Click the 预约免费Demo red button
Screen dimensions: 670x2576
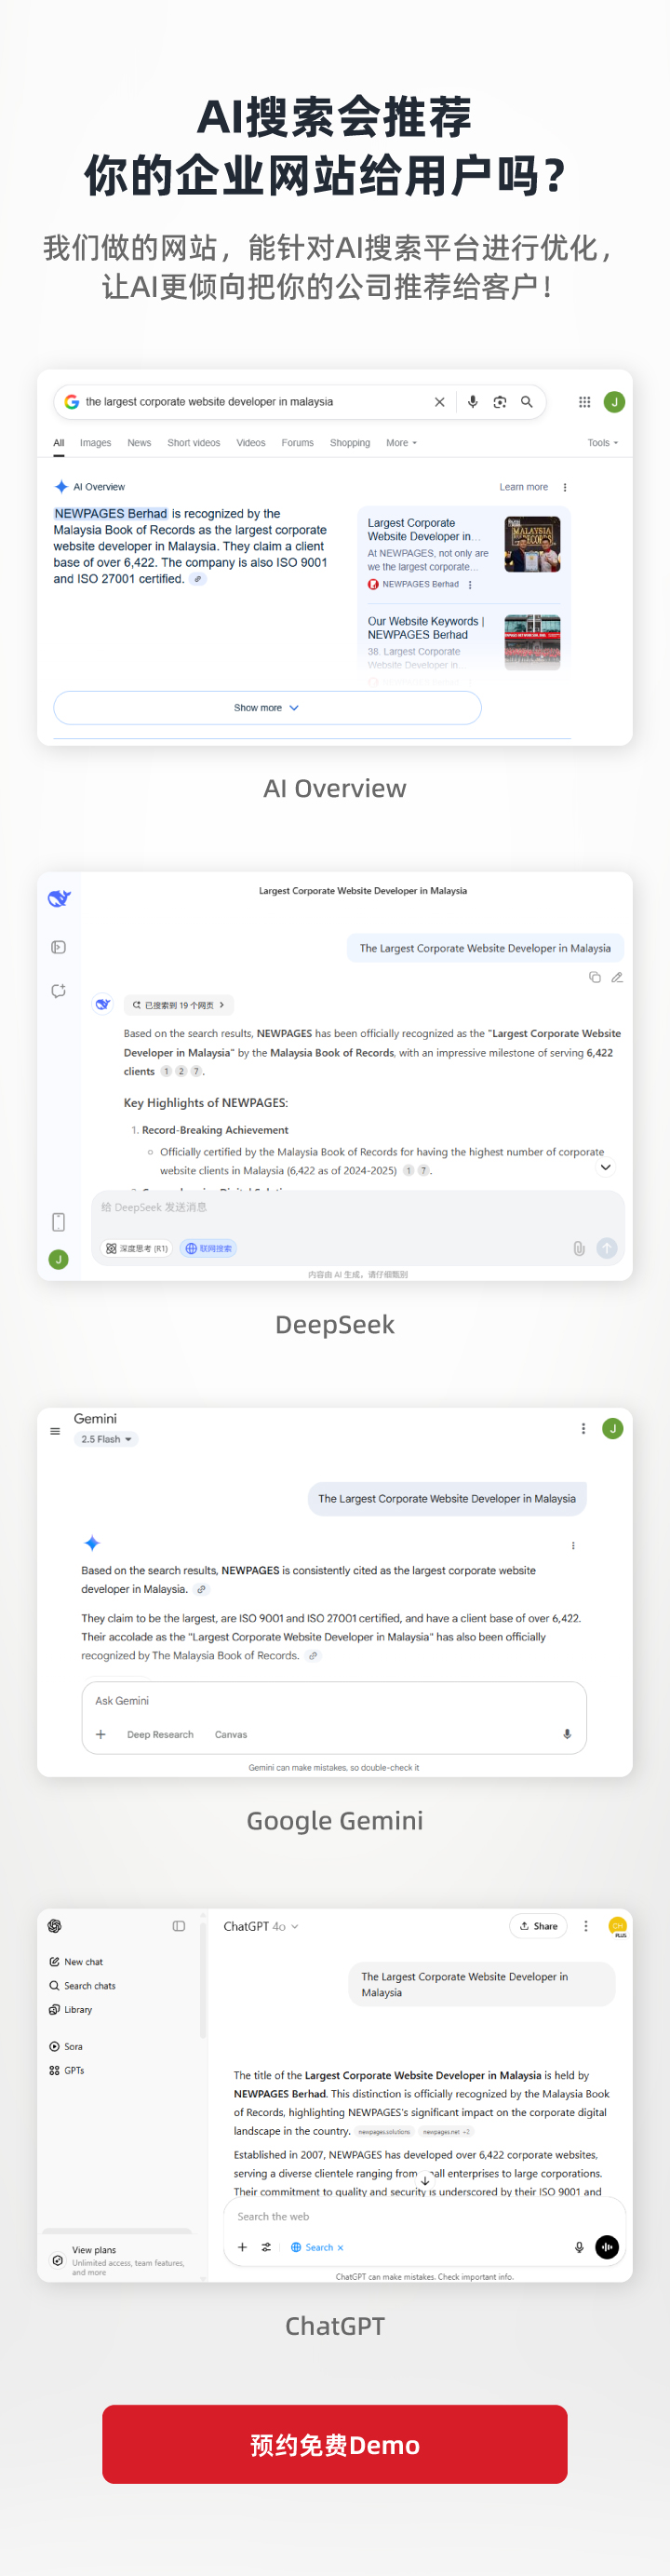pos(334,2443)
